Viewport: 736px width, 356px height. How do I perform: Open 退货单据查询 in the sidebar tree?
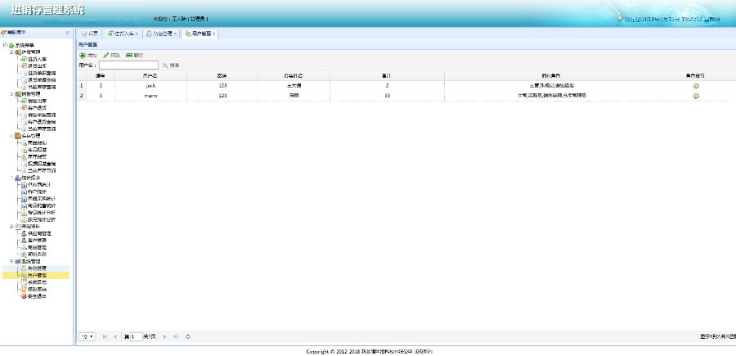point(42,80)
